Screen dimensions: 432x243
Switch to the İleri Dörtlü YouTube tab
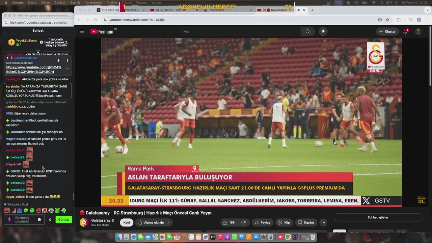173,10
